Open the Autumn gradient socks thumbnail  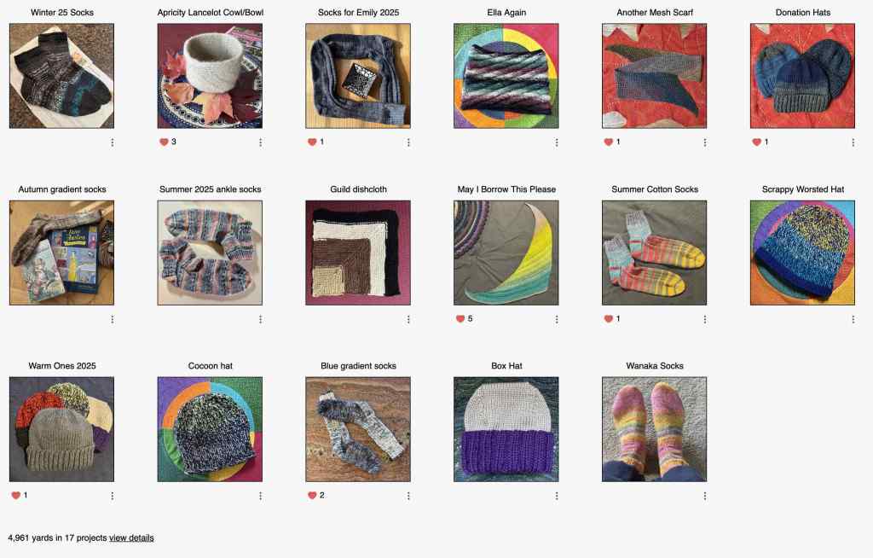[x=61, y=253]
